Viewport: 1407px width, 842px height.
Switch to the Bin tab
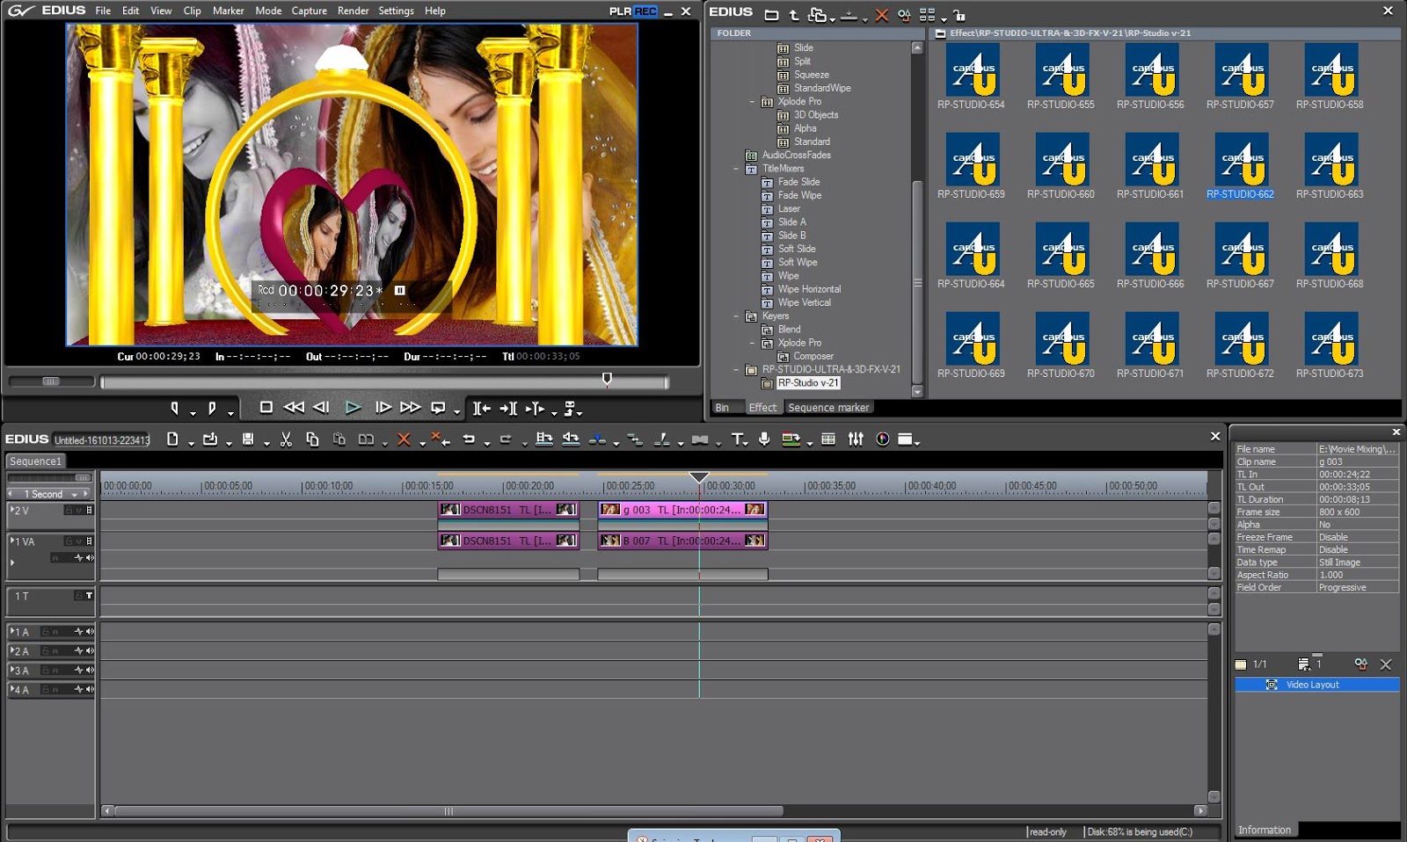(x=722, y=408)
